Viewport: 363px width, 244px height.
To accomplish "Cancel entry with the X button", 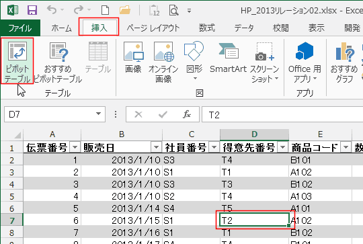I will (x=138, y=114).
